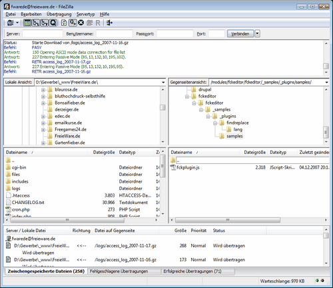Focus the Passwort input field
This screenshot has width=333, height=288.
175,34
